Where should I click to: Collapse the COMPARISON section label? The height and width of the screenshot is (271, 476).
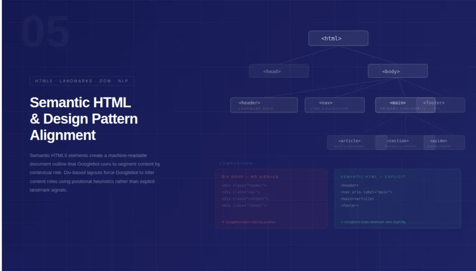pyautogui.click(x=236, y=163)
